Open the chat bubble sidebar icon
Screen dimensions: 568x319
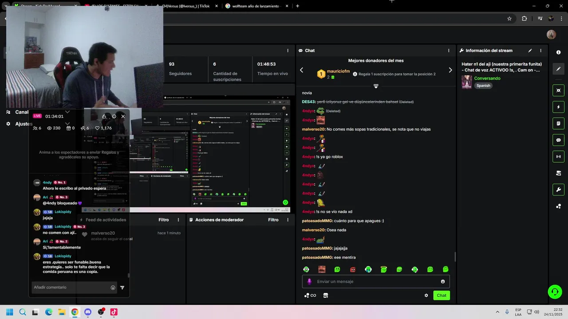558,140
